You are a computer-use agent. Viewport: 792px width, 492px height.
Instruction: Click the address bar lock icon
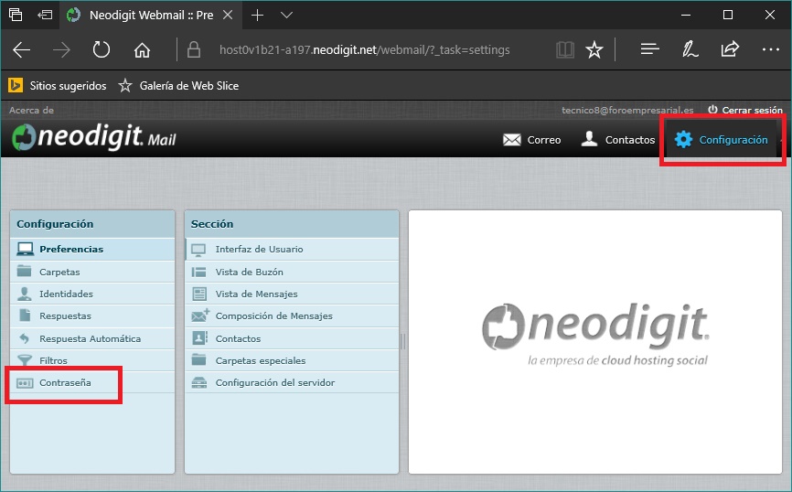[194, 49]
